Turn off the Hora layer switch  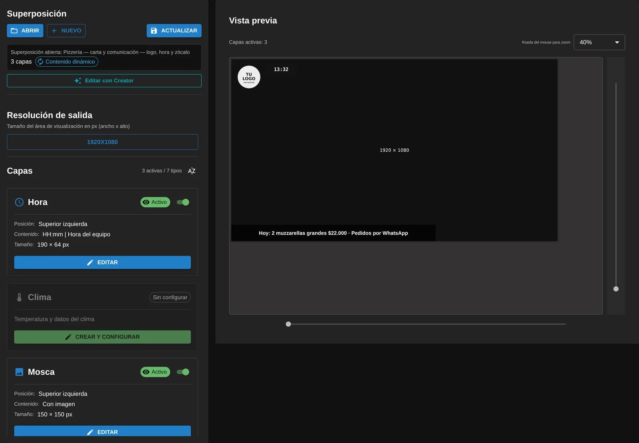tap(183, 202)
